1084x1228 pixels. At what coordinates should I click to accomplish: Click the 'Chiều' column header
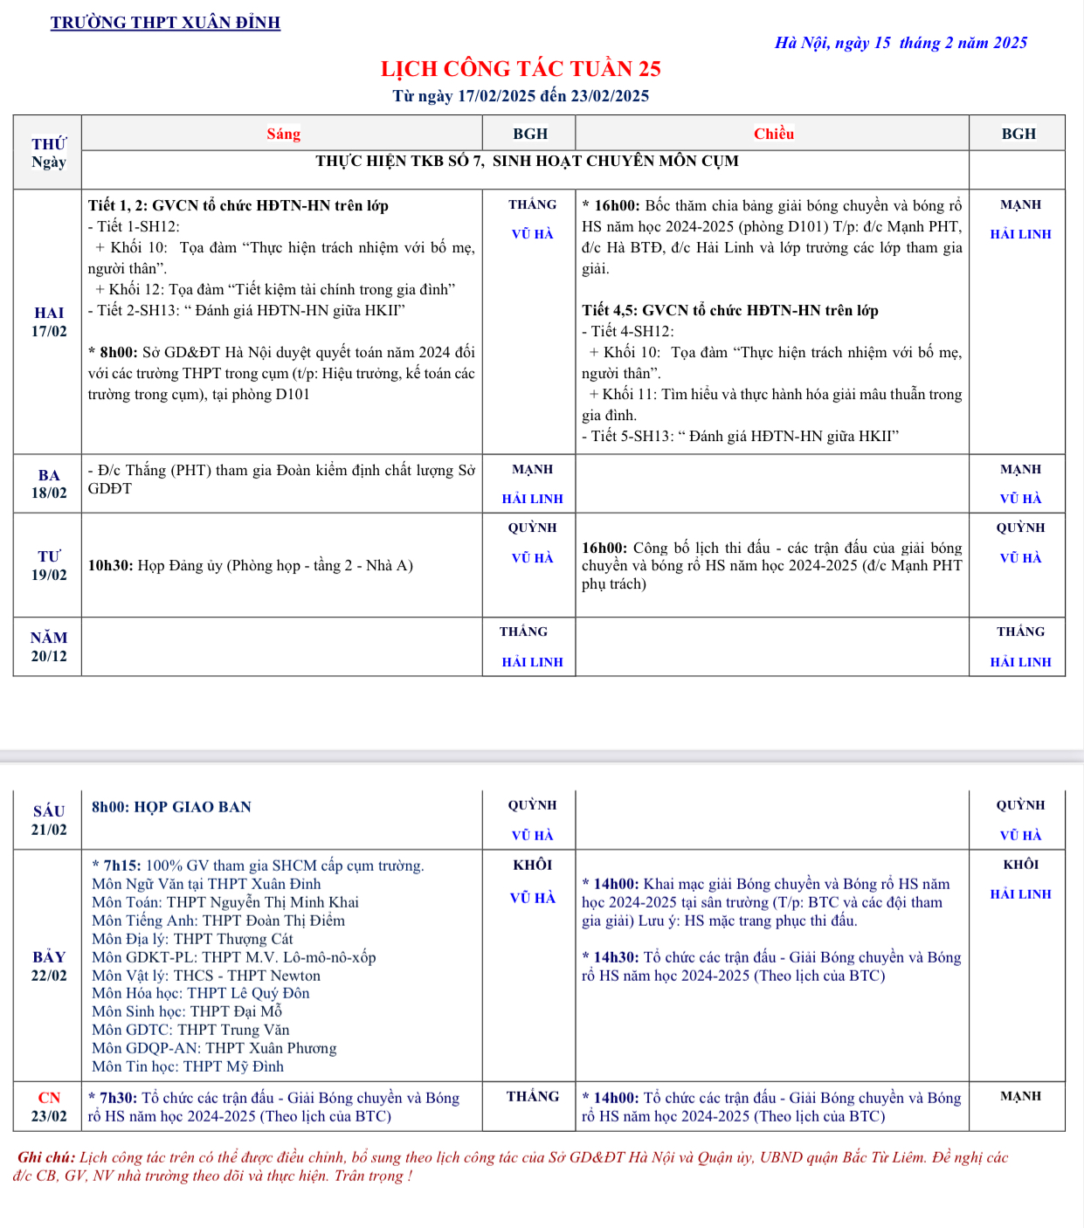(x=773, y=134)
